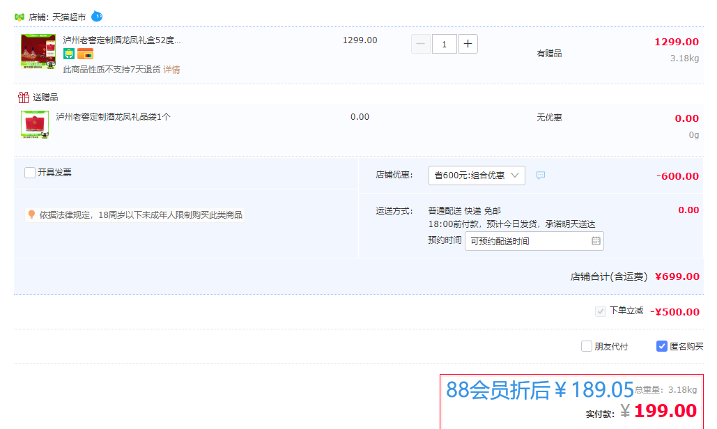Click the 实付款 label

click(600, 414)
